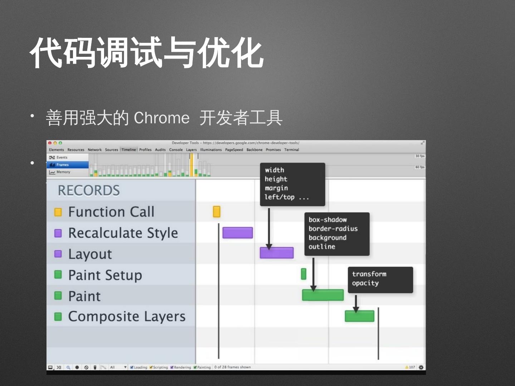Click the purple Layout timeline bar
Image resolution: width=515 pixels, height=386 pixels.
click(277, 253)
